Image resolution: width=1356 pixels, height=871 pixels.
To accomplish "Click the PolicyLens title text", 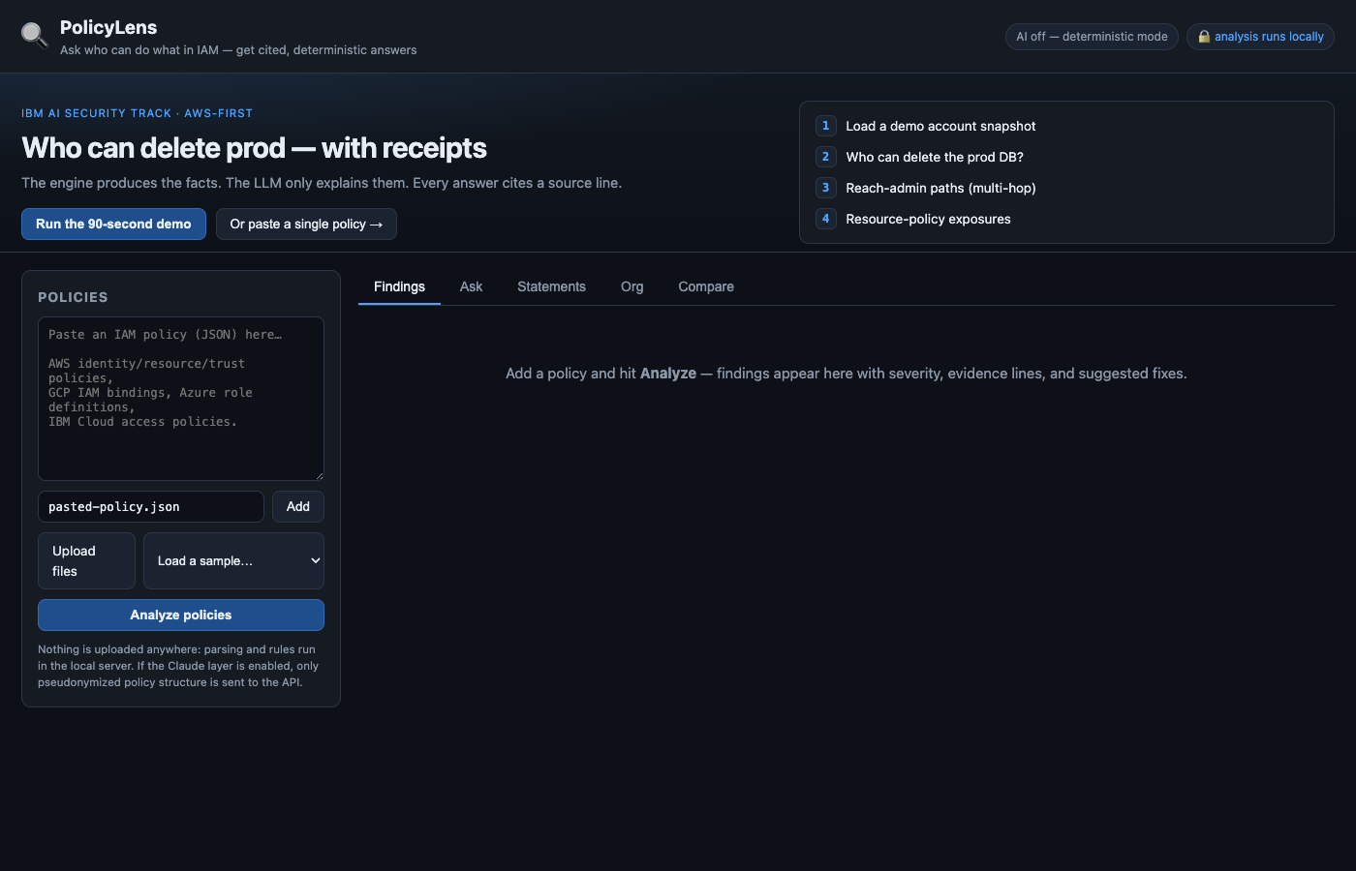I will [108, 27].
